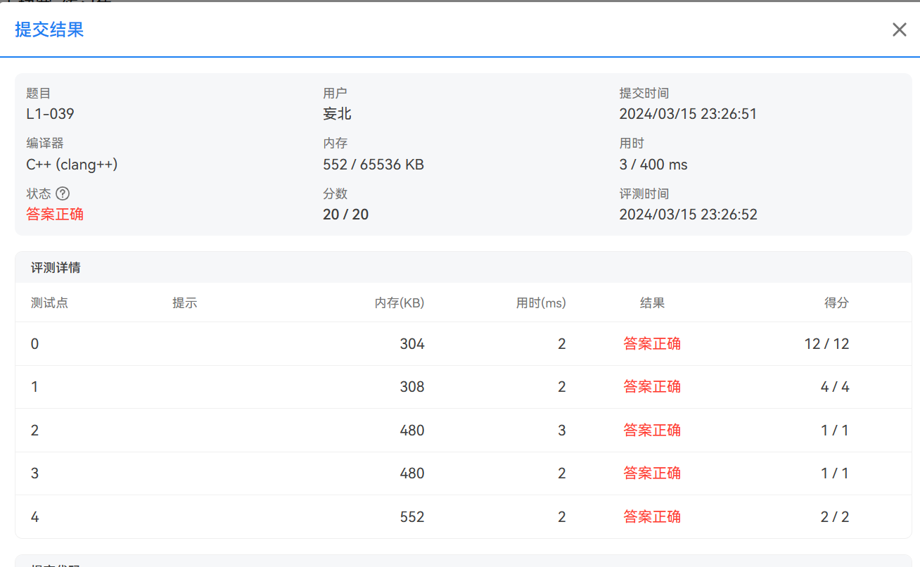Viewport: 920px width, 567px height.
Task: Click the username 妄北
Action: tap(337, 114)
